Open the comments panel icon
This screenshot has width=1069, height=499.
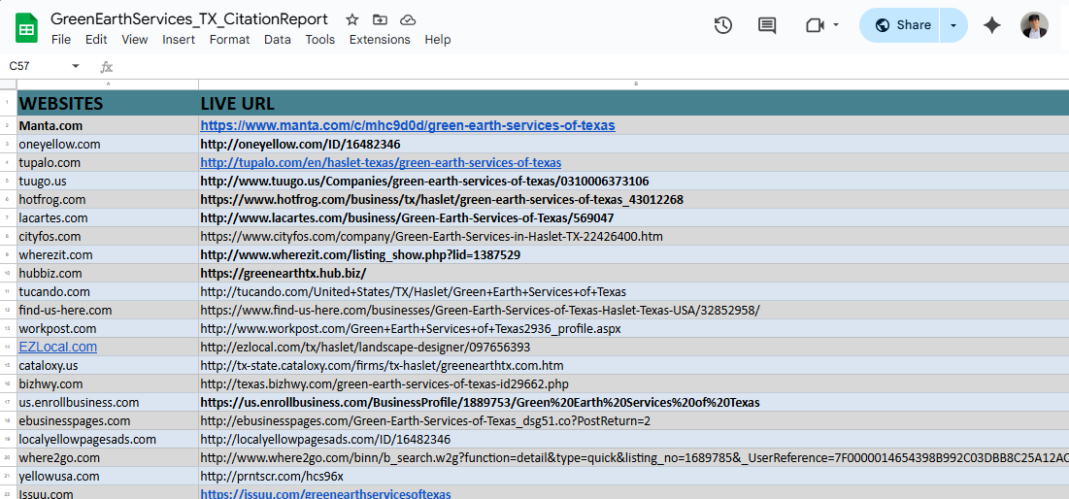767,25
